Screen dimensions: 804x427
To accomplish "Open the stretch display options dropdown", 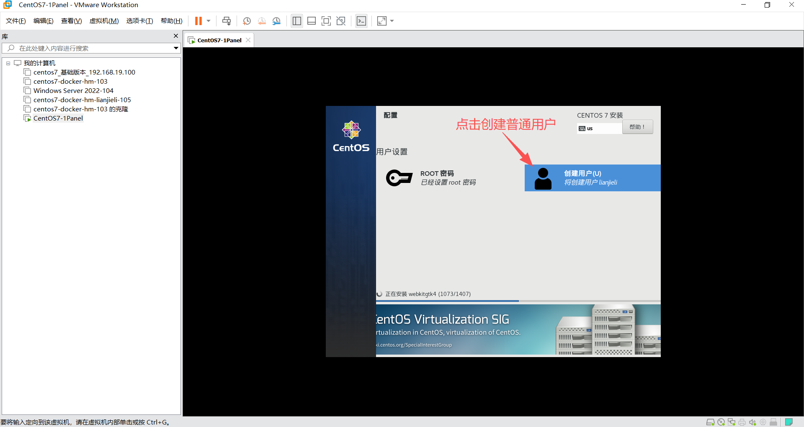I will click(x=392, y=21).
